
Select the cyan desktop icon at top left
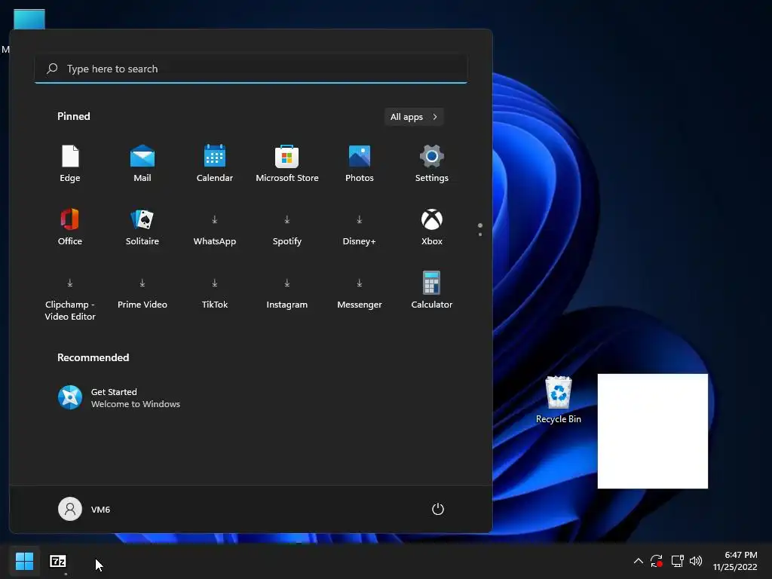click(x=29, y=19)
